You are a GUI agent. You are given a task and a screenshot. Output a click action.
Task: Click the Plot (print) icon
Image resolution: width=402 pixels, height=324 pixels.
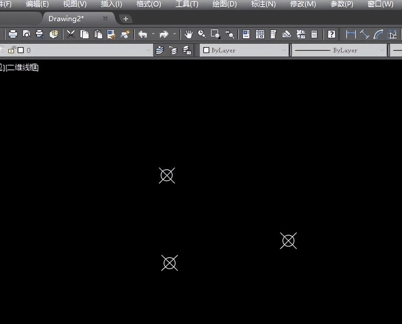point(13,34)
